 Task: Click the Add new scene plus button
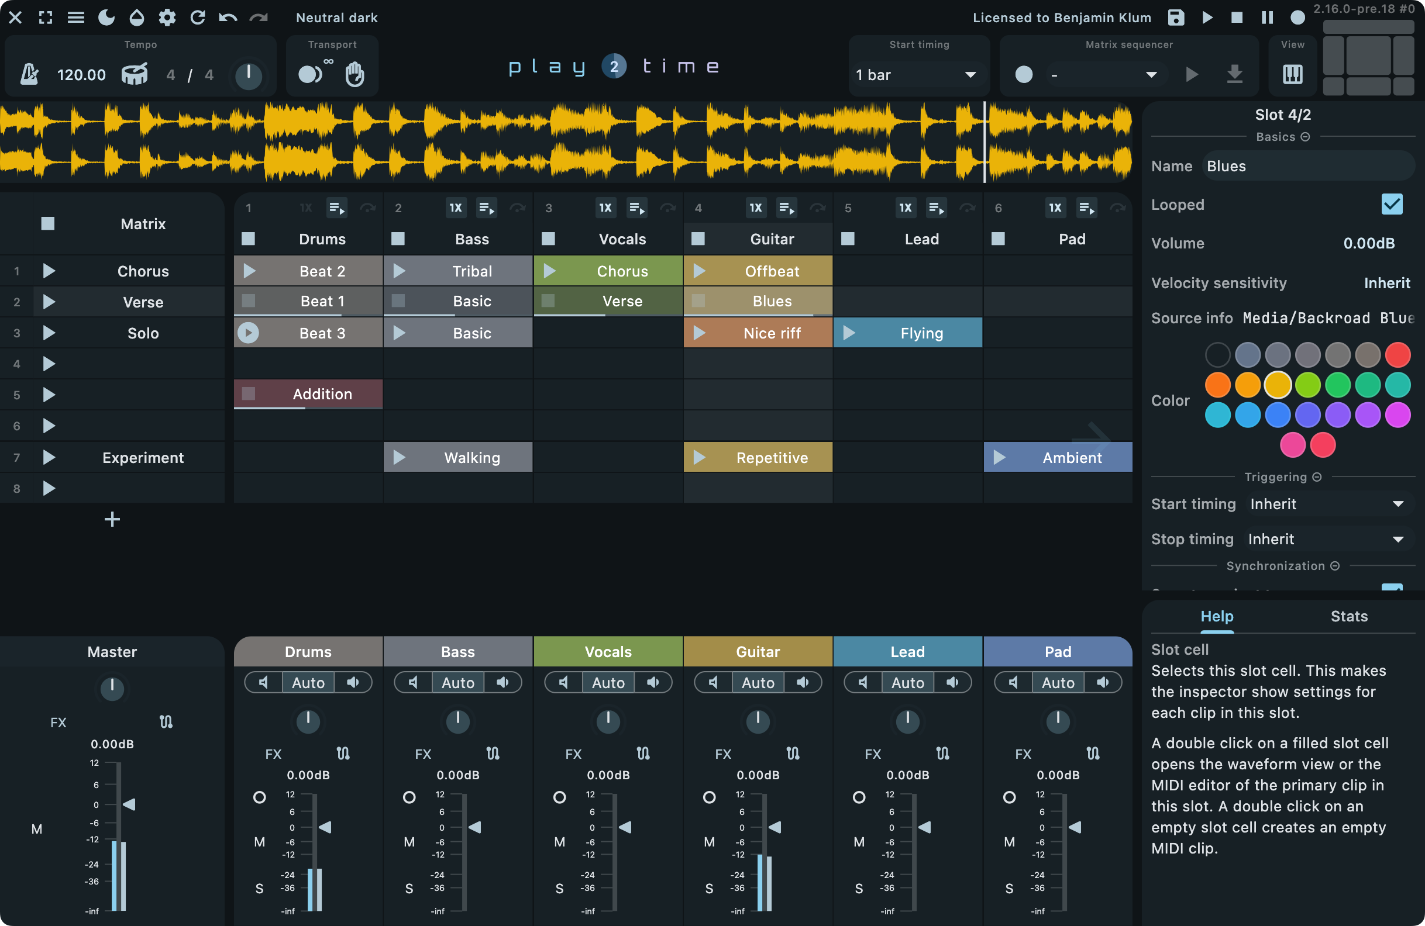click(x=112, y=519)
